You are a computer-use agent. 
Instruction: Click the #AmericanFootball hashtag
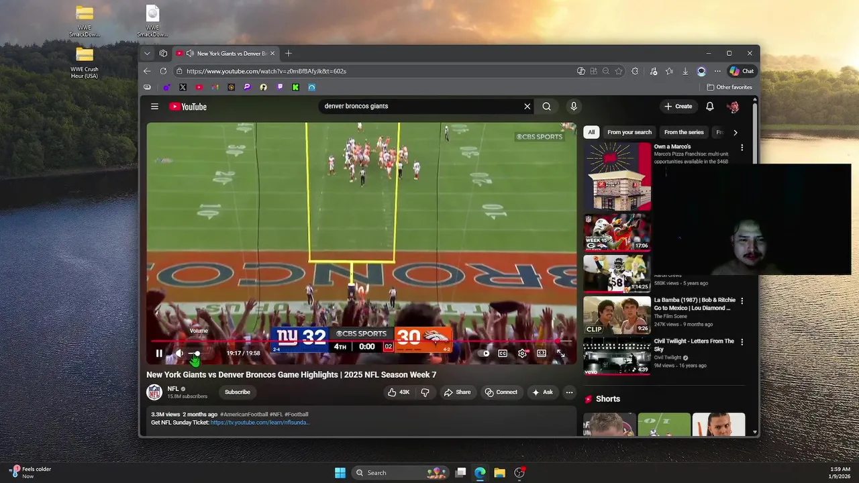click(244, 415)
